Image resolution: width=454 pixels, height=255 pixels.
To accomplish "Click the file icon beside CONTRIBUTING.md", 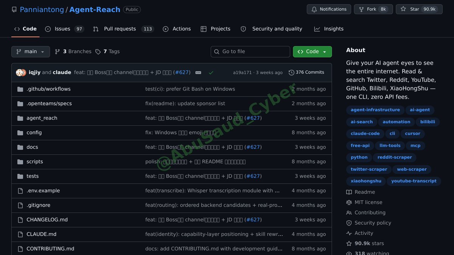I will click(20, 249).
